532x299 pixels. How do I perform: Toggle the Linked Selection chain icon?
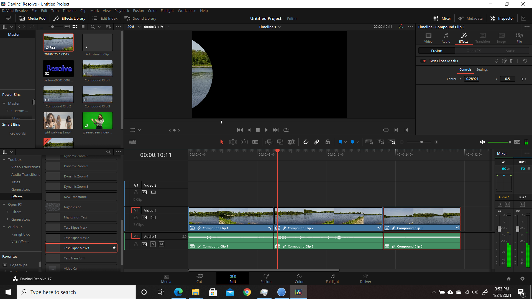317,142
